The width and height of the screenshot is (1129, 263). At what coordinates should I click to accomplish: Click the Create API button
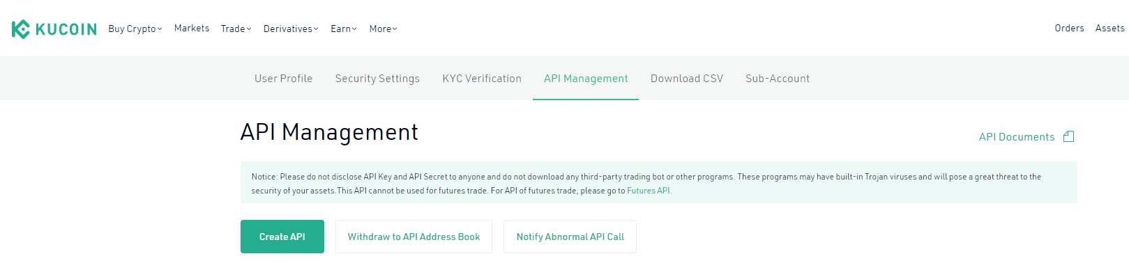[282, 237]
